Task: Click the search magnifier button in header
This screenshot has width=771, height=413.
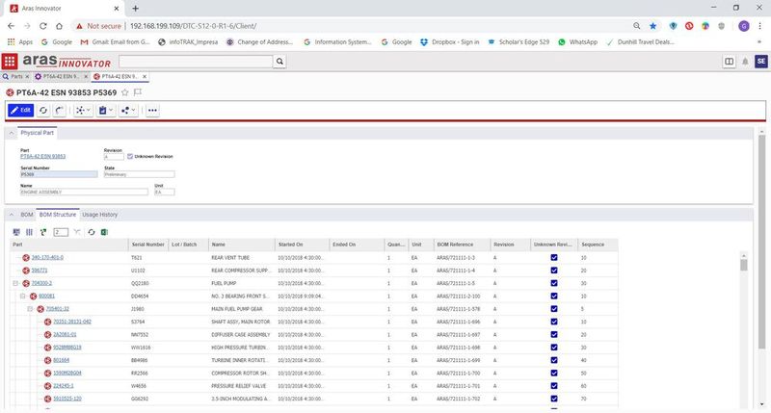Action: (x=279, y=61)
